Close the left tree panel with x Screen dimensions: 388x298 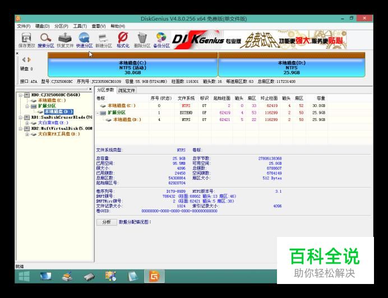point(90,89)
